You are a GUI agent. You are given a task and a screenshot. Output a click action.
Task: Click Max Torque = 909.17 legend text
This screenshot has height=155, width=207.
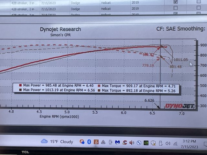139,86
